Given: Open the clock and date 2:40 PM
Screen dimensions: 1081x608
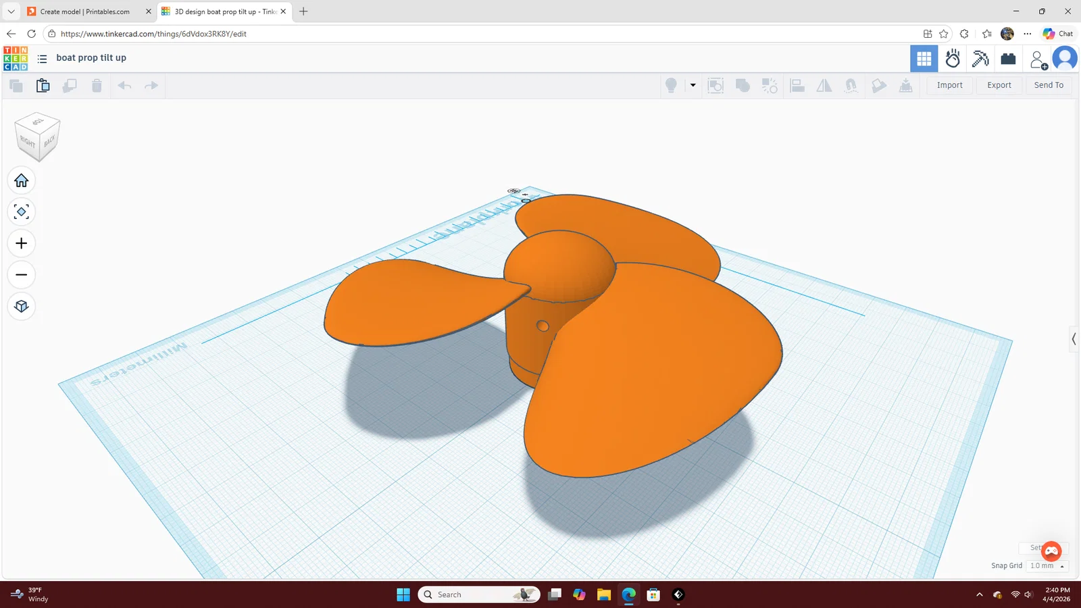Looking at the screenshot, I should [x=1057, y=594].
